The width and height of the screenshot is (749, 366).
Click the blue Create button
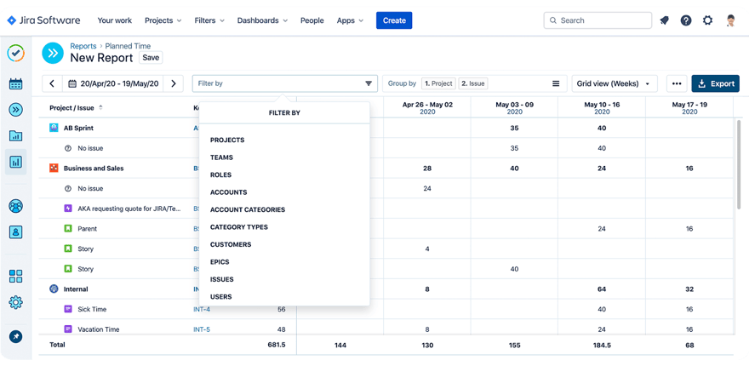pyautogui.click(x=394, y=20)
